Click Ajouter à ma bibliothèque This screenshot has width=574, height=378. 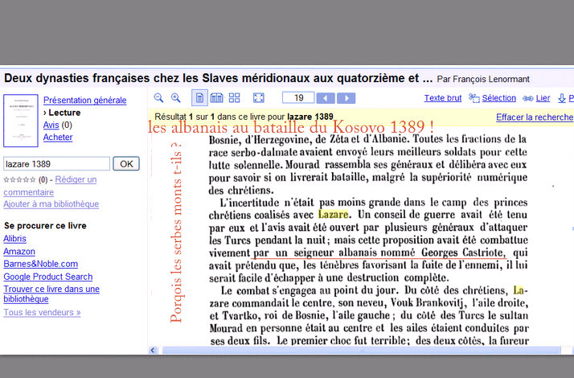pos(51,204)
